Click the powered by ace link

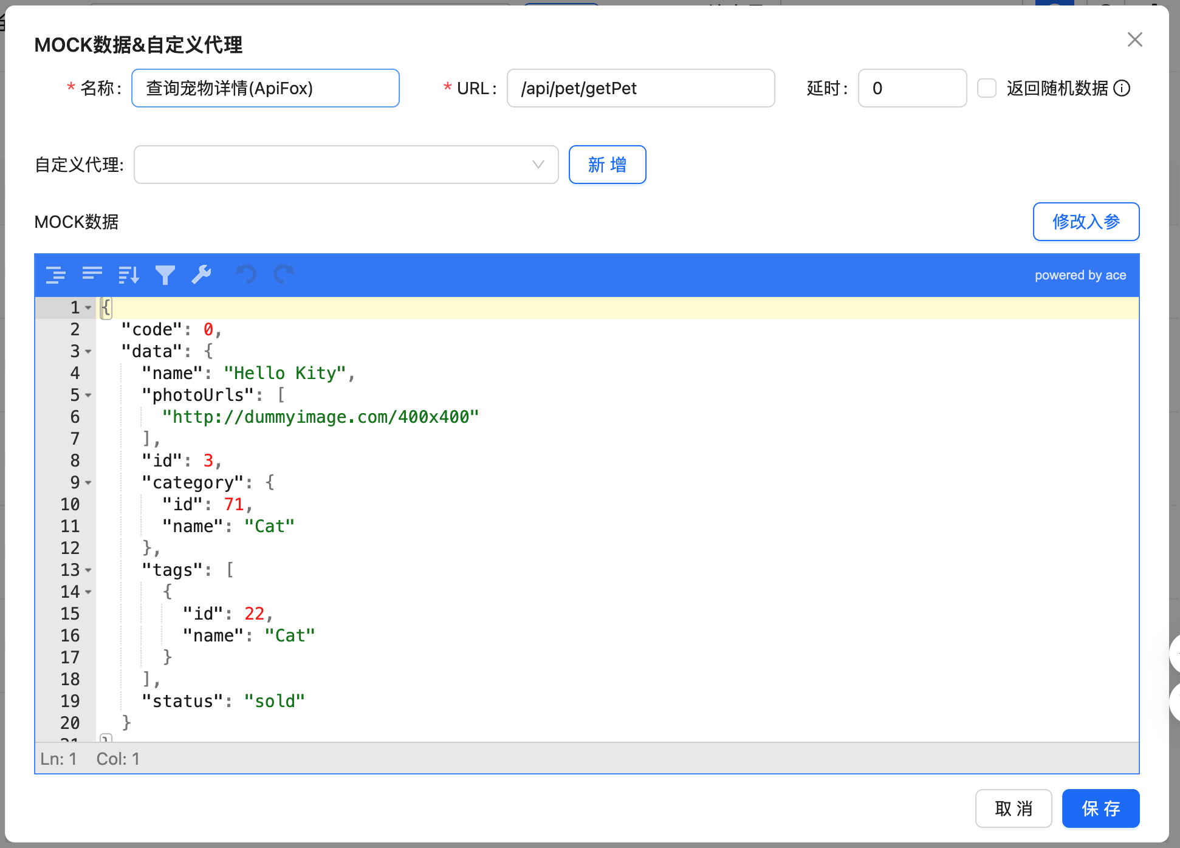coord(1080,275)
